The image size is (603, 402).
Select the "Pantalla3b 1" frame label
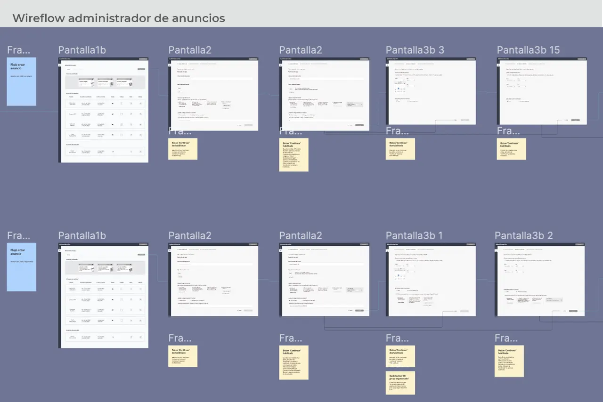414,235
